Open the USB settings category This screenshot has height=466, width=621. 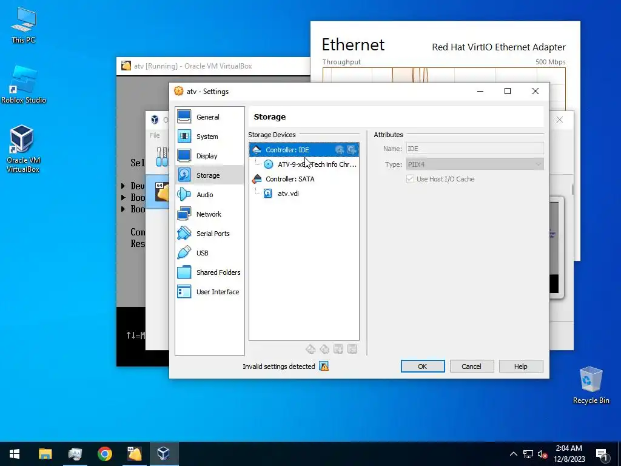(209, 253)
